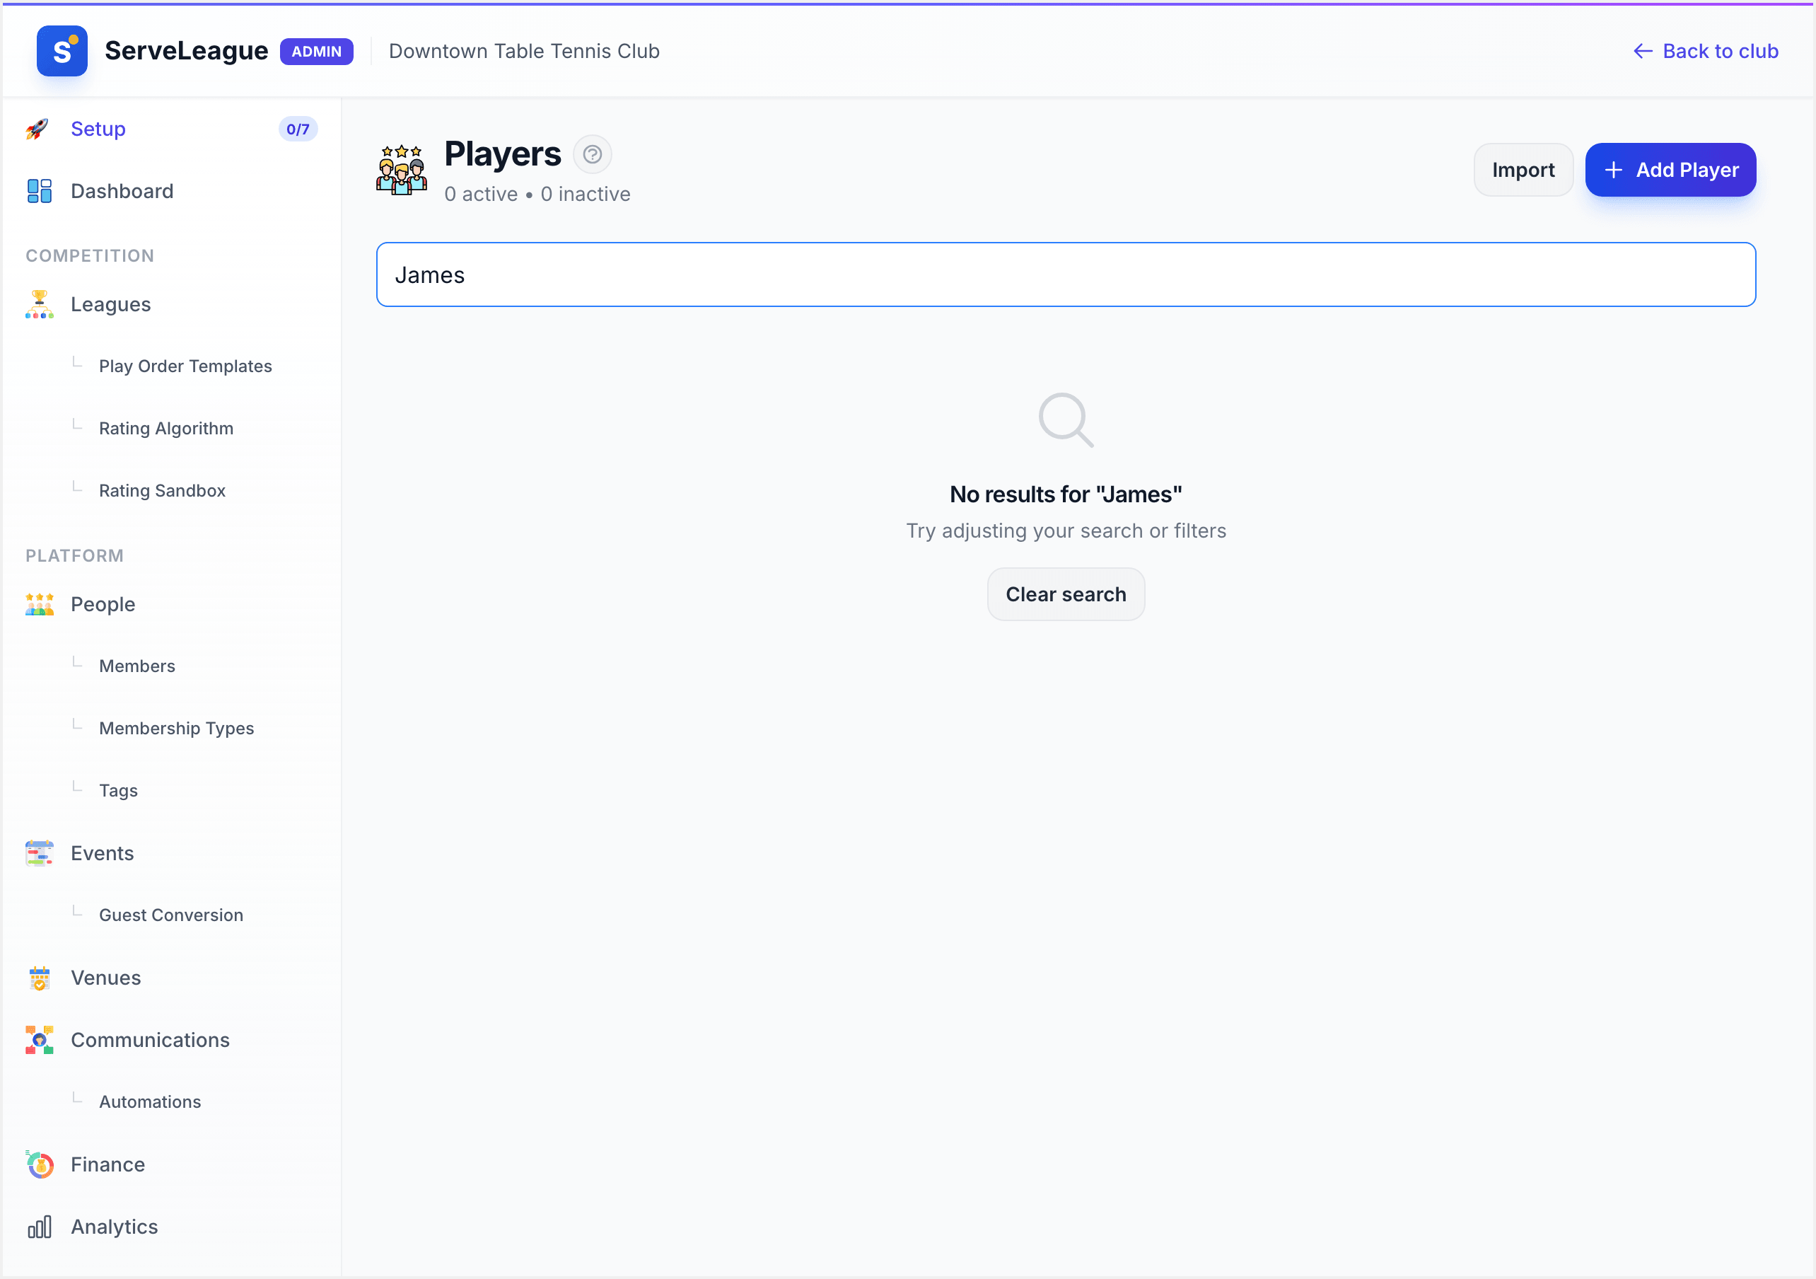Click the plus icon in Add Player button
This screenshot has width=1816, height=1279.
[1614, 170]
